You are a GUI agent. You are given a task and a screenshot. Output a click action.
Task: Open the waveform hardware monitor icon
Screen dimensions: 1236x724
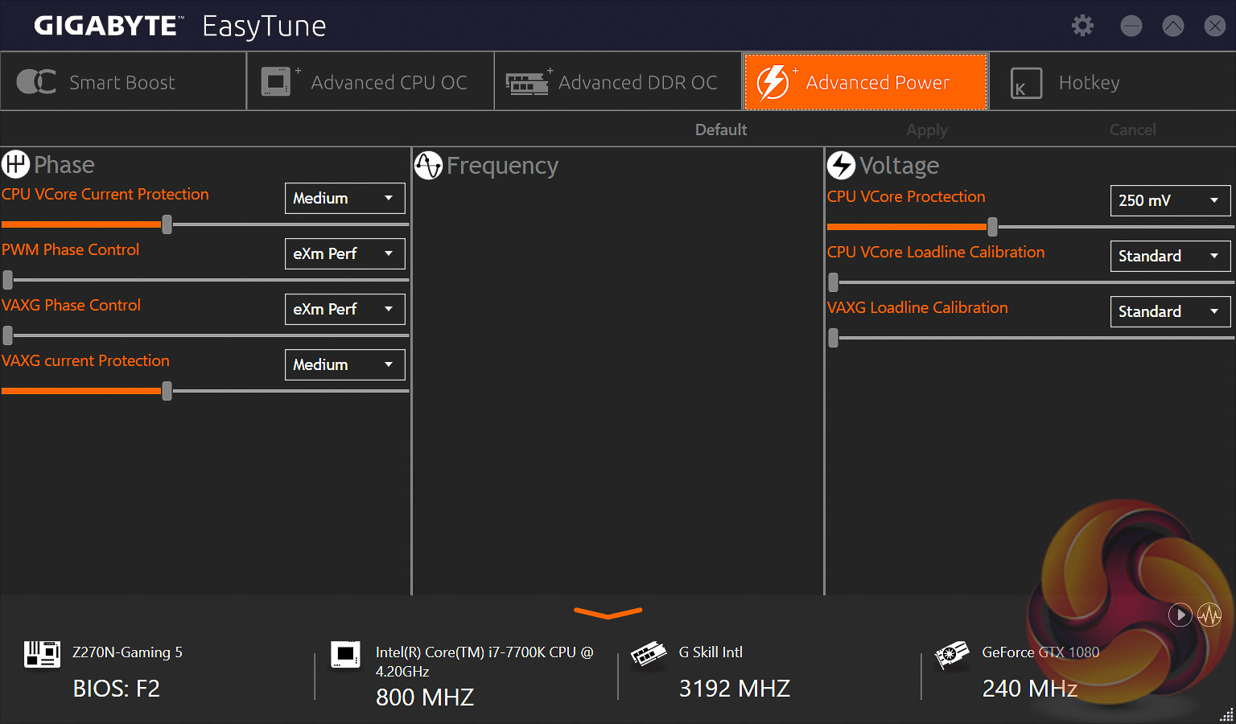point(1209,615)
